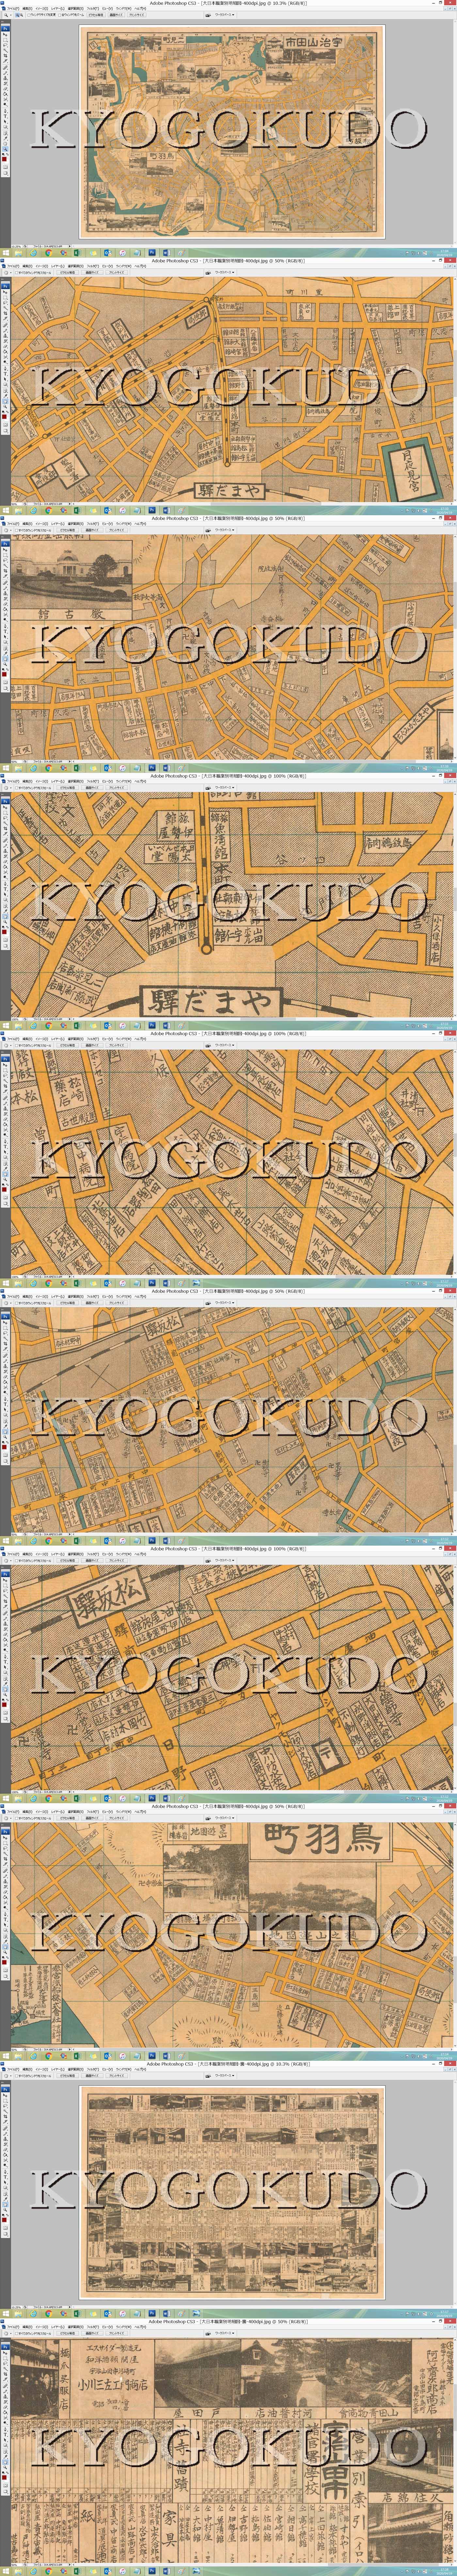The height and width of the screenshot is (2576, 457).
Task: Select the Clone Stamp tool in 宇治山田市 full-map window
Action: click(5, 78)
